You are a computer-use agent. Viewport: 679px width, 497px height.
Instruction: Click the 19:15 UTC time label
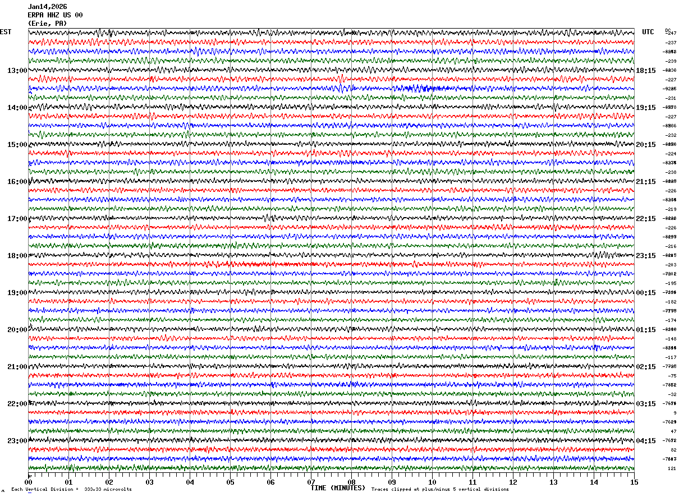tap(646, 108)
